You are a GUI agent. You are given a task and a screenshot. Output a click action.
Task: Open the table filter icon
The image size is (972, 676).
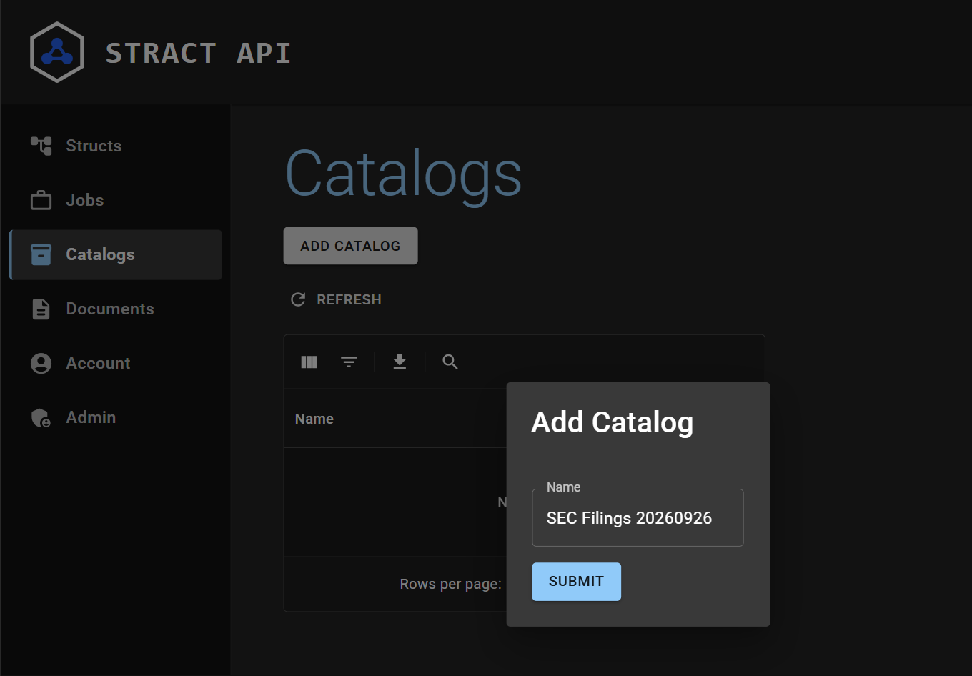click(349, 362)
